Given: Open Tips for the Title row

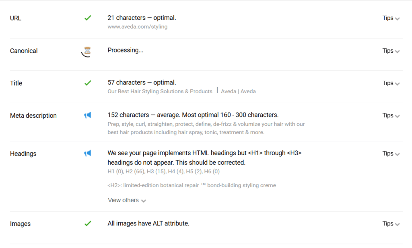Looking at the screenshot, I should 391,83.
